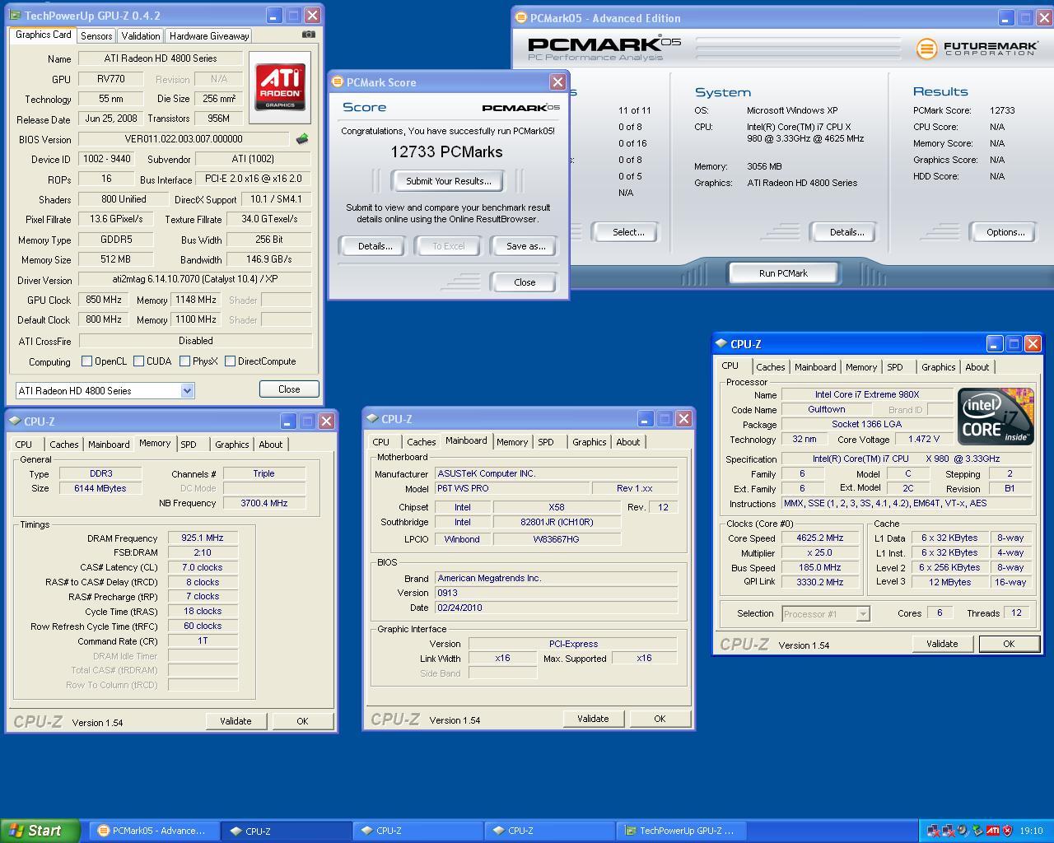The image size is (1054, 843).
Task: Click the Intel Core i7 logo in CPU-Z
Action: pyautogui.click(x=996, y=417)
